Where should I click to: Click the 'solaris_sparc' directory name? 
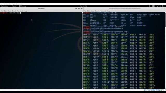(142, 14)
